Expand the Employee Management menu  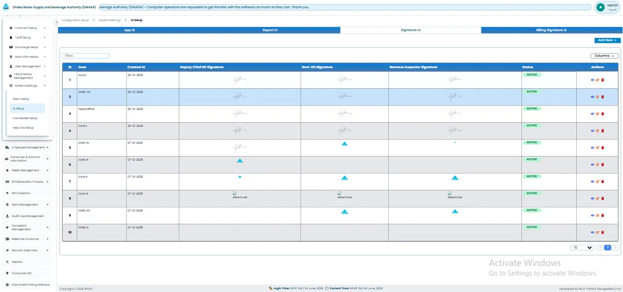[x=28, y=147]
